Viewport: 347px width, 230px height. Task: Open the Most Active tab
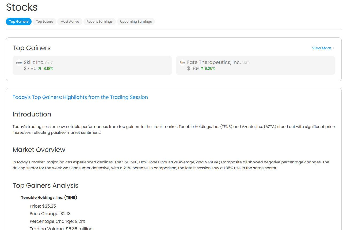(70, 22)
